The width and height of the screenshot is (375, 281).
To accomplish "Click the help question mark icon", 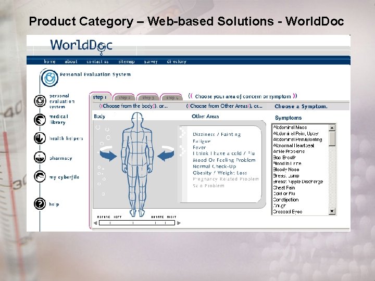I will tap(40, 204).
